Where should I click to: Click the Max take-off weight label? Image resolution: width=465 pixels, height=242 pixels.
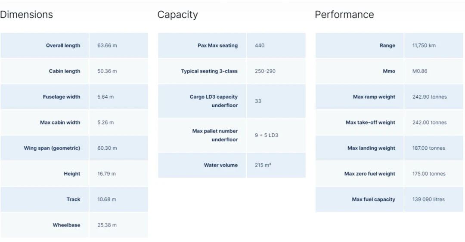[370, 122]
